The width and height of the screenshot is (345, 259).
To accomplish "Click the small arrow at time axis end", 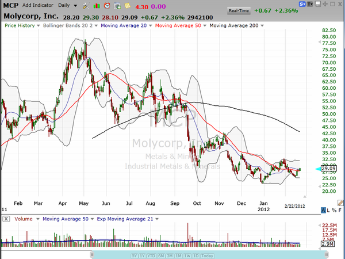I will tap(305, 196).
